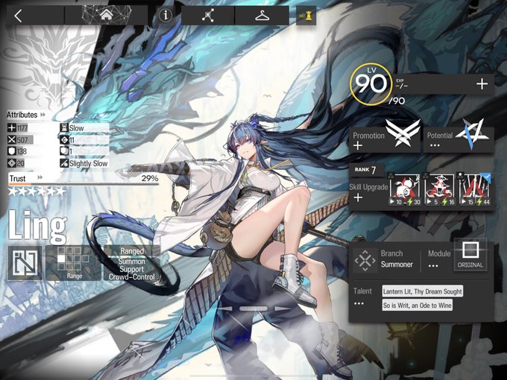Tap the RANK 7 skill label
Viewport: 507px width, 380px height.
coord(365,170)
